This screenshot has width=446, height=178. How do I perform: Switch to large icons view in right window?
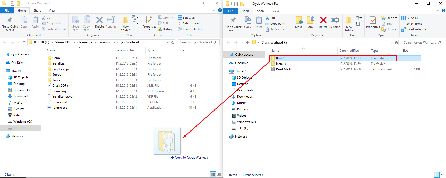click(x=443, y=175)
